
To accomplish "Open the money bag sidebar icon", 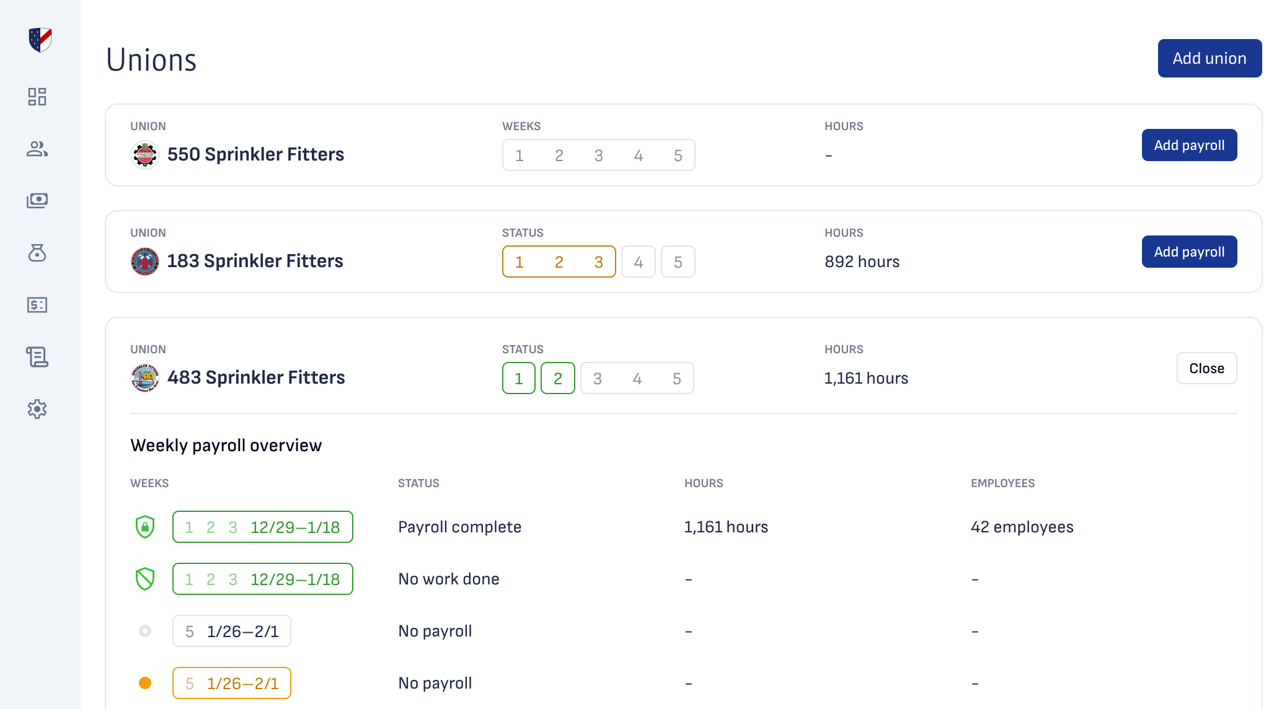I will click(37, 253).
